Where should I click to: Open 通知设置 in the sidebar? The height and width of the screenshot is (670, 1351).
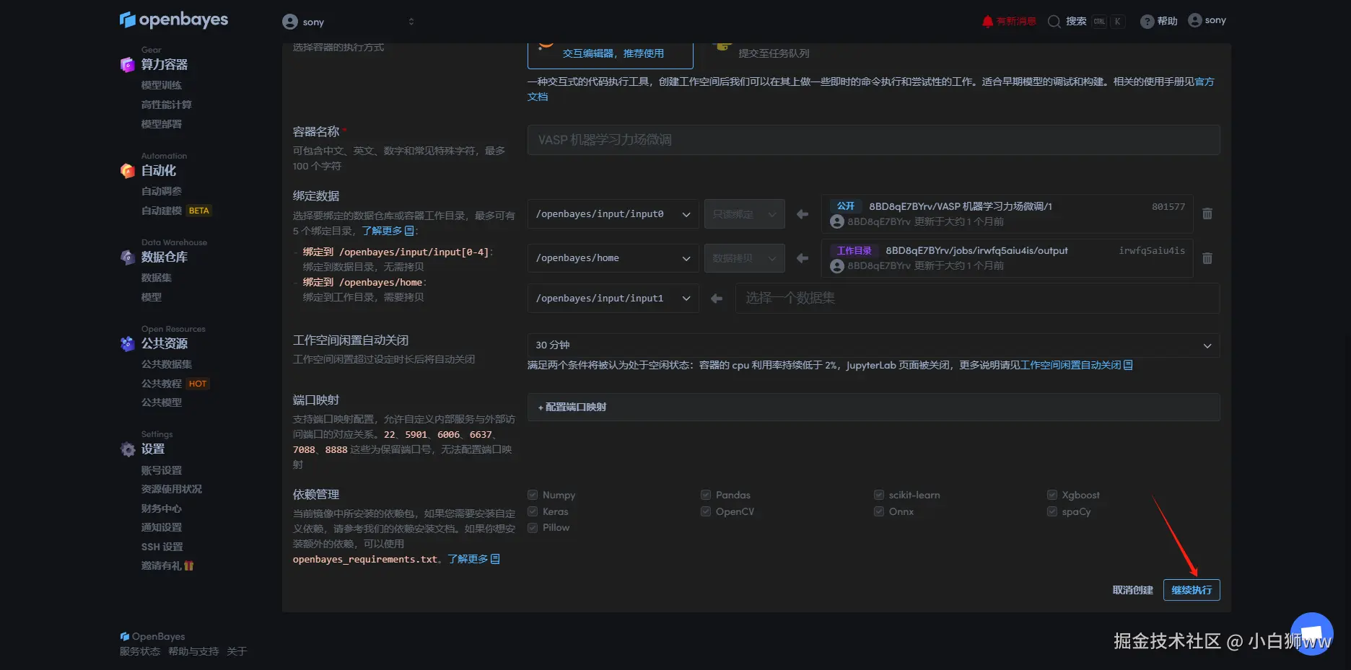click(162, 527)
